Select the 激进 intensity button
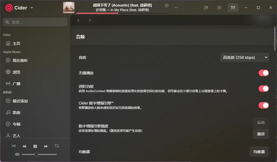Screen dimensions: 277x162 click(x=261, y=134)
